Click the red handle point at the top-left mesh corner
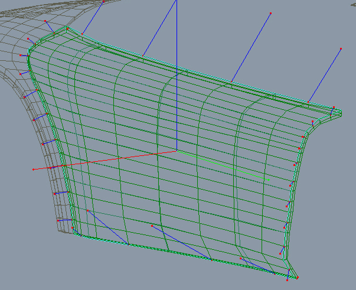The width and height of the screenshot is (356, 290). click(67, 28)
